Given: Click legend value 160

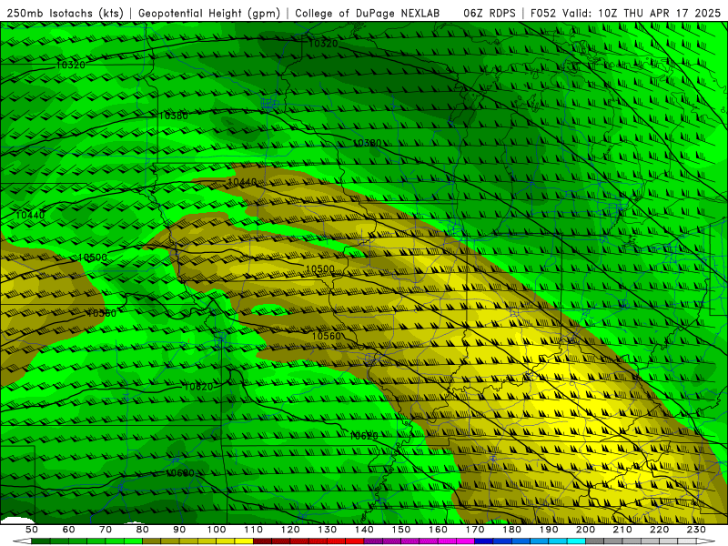Looking at the screenshot, I should pos(438,530).
